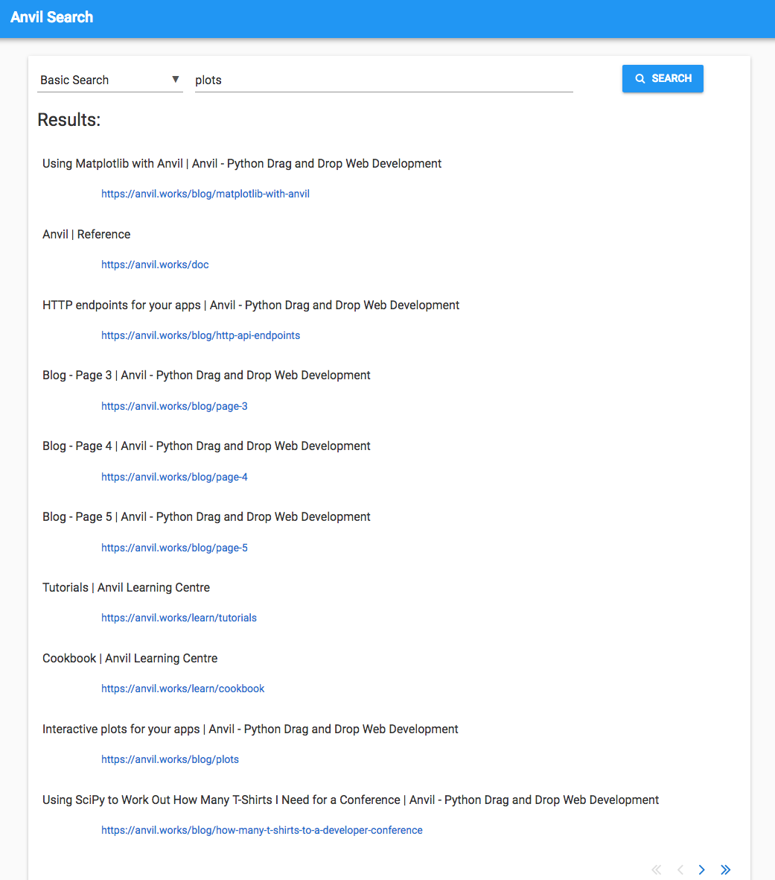This screenshot has height=880, width=775.
Task: Click the search query field containing plots
Action: tap(383, 80)
